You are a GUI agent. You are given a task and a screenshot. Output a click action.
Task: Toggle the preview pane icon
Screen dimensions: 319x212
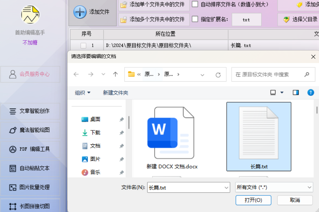[295, 93]
